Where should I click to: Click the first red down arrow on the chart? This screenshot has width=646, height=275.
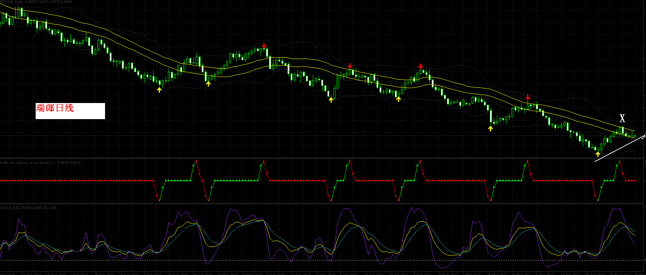tap(264, 46)
